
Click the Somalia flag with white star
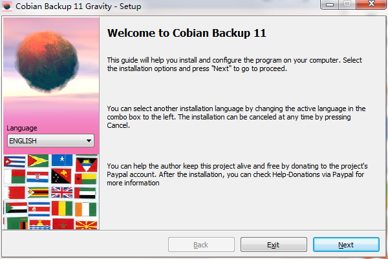coord(62,160)
